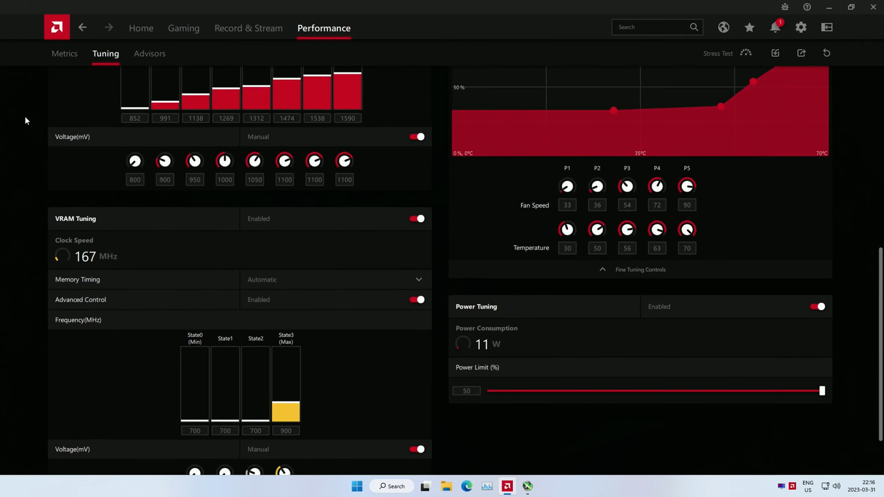Toggle the sidebar panel icon
Viewport: 884px width, 497px height.
827,27
